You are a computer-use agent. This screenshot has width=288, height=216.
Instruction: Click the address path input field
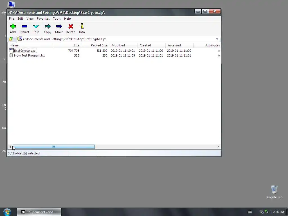118,39
